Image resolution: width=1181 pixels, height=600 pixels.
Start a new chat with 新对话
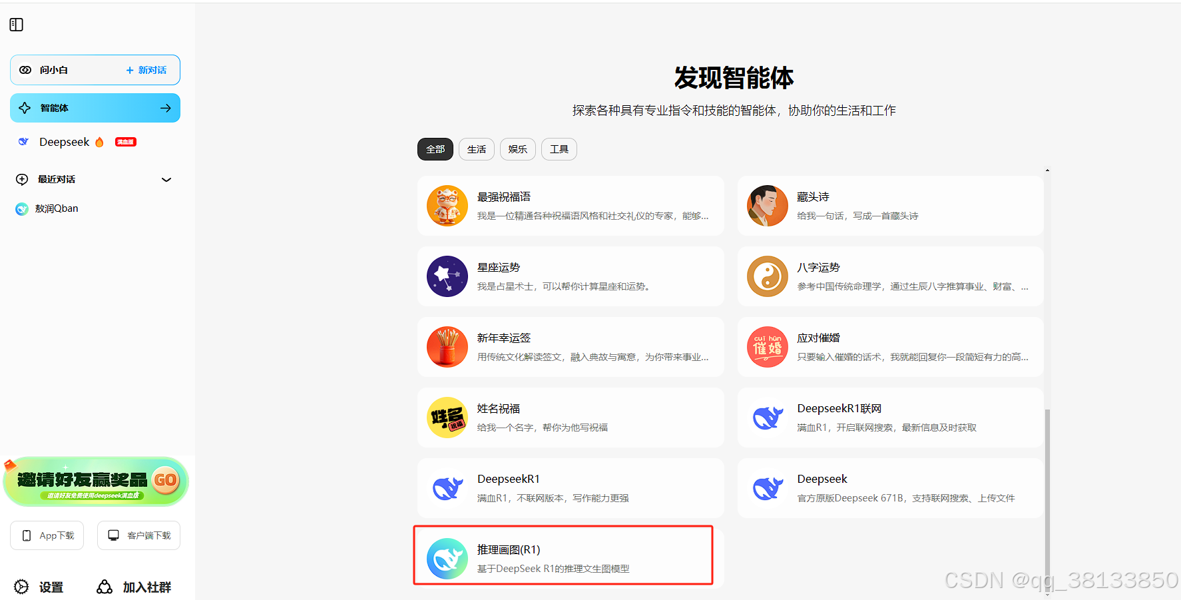[x=146, y=70]
